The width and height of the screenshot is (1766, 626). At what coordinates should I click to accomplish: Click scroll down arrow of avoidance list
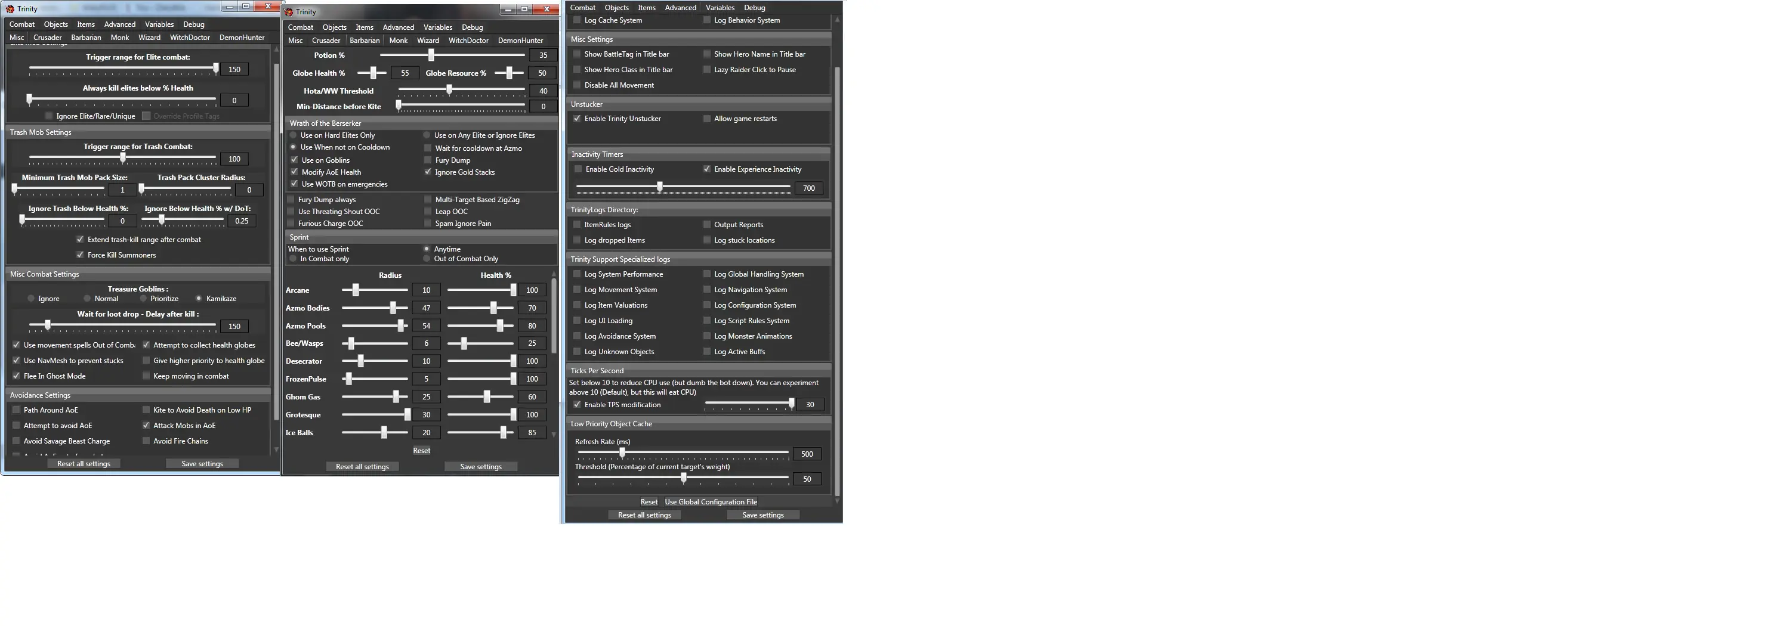[554, 434]
